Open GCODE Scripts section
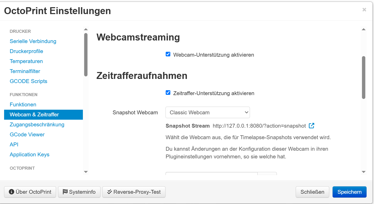The image size is (374, 204). [28, 81]
